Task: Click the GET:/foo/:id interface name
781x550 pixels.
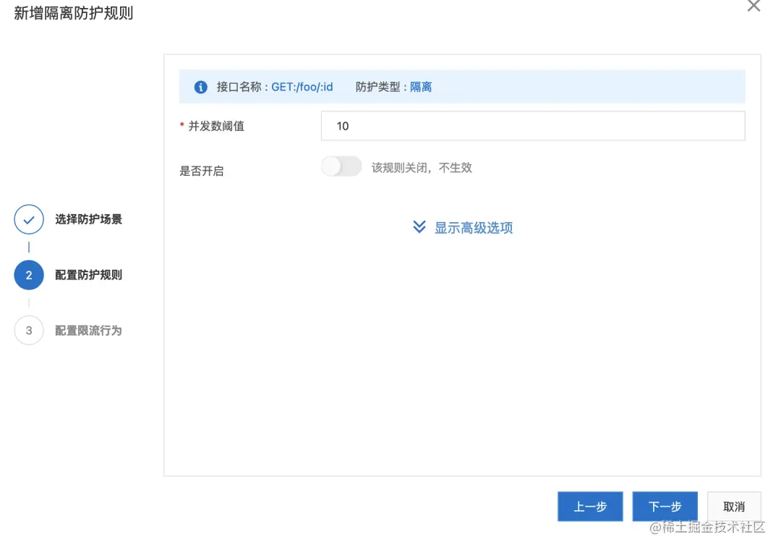Action: [302, 87]
